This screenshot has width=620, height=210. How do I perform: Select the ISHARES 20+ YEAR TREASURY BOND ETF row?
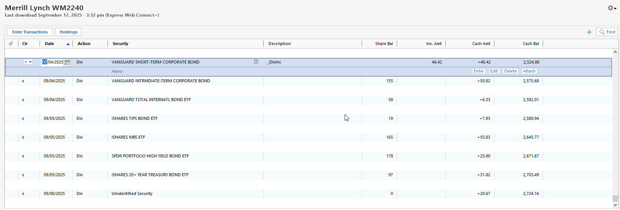[x=308, y=175]
